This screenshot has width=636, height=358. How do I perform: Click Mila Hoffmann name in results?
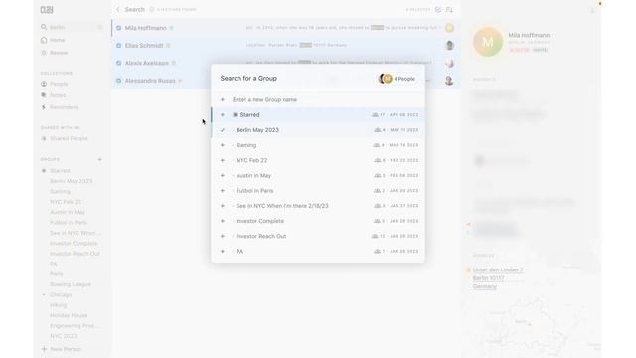[x=146, y=28]
